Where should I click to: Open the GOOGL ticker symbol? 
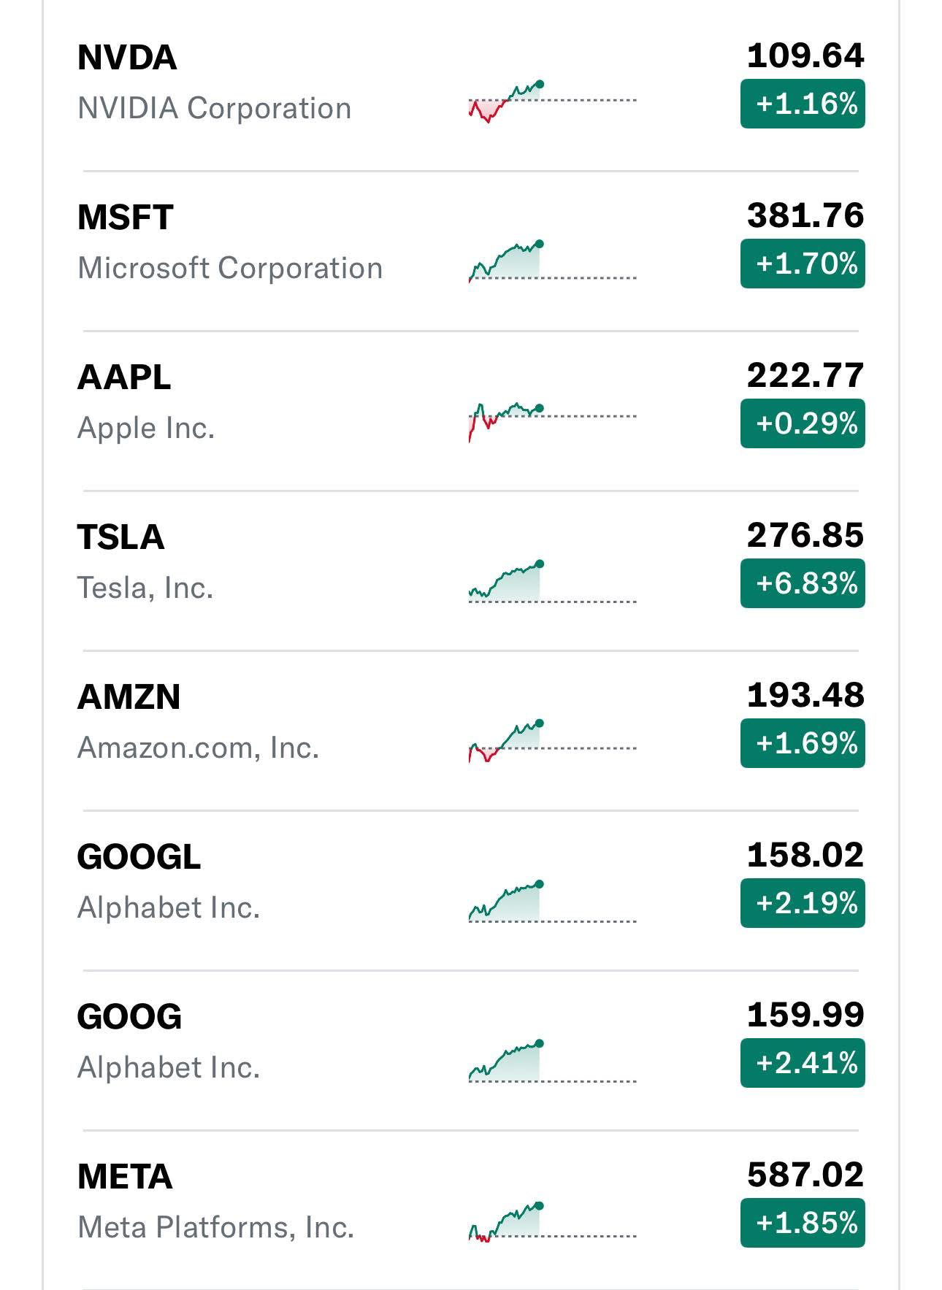point(139,857)
